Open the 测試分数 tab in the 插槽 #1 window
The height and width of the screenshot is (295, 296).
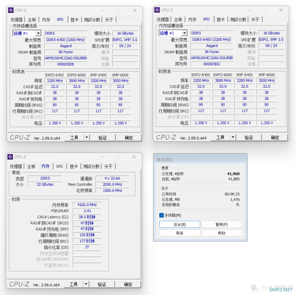click(92, 20)
